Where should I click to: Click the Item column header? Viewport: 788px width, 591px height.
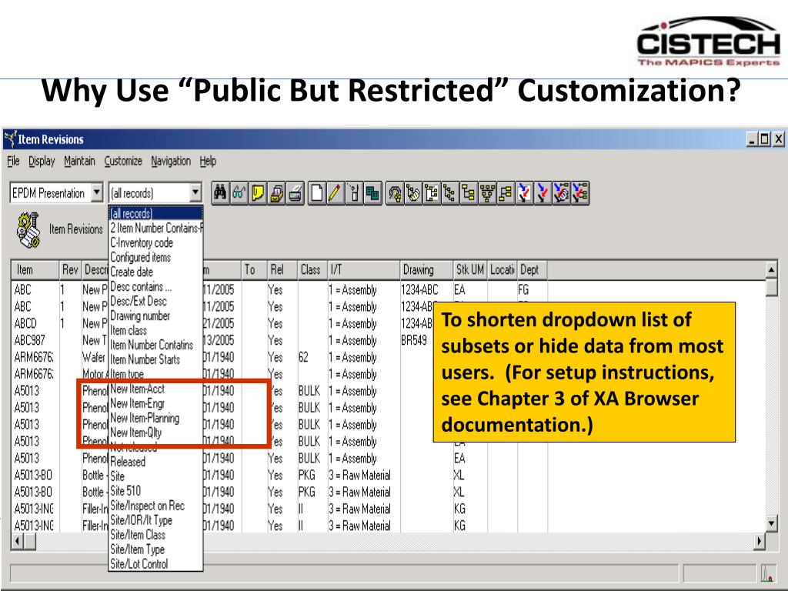pos(35,270)
